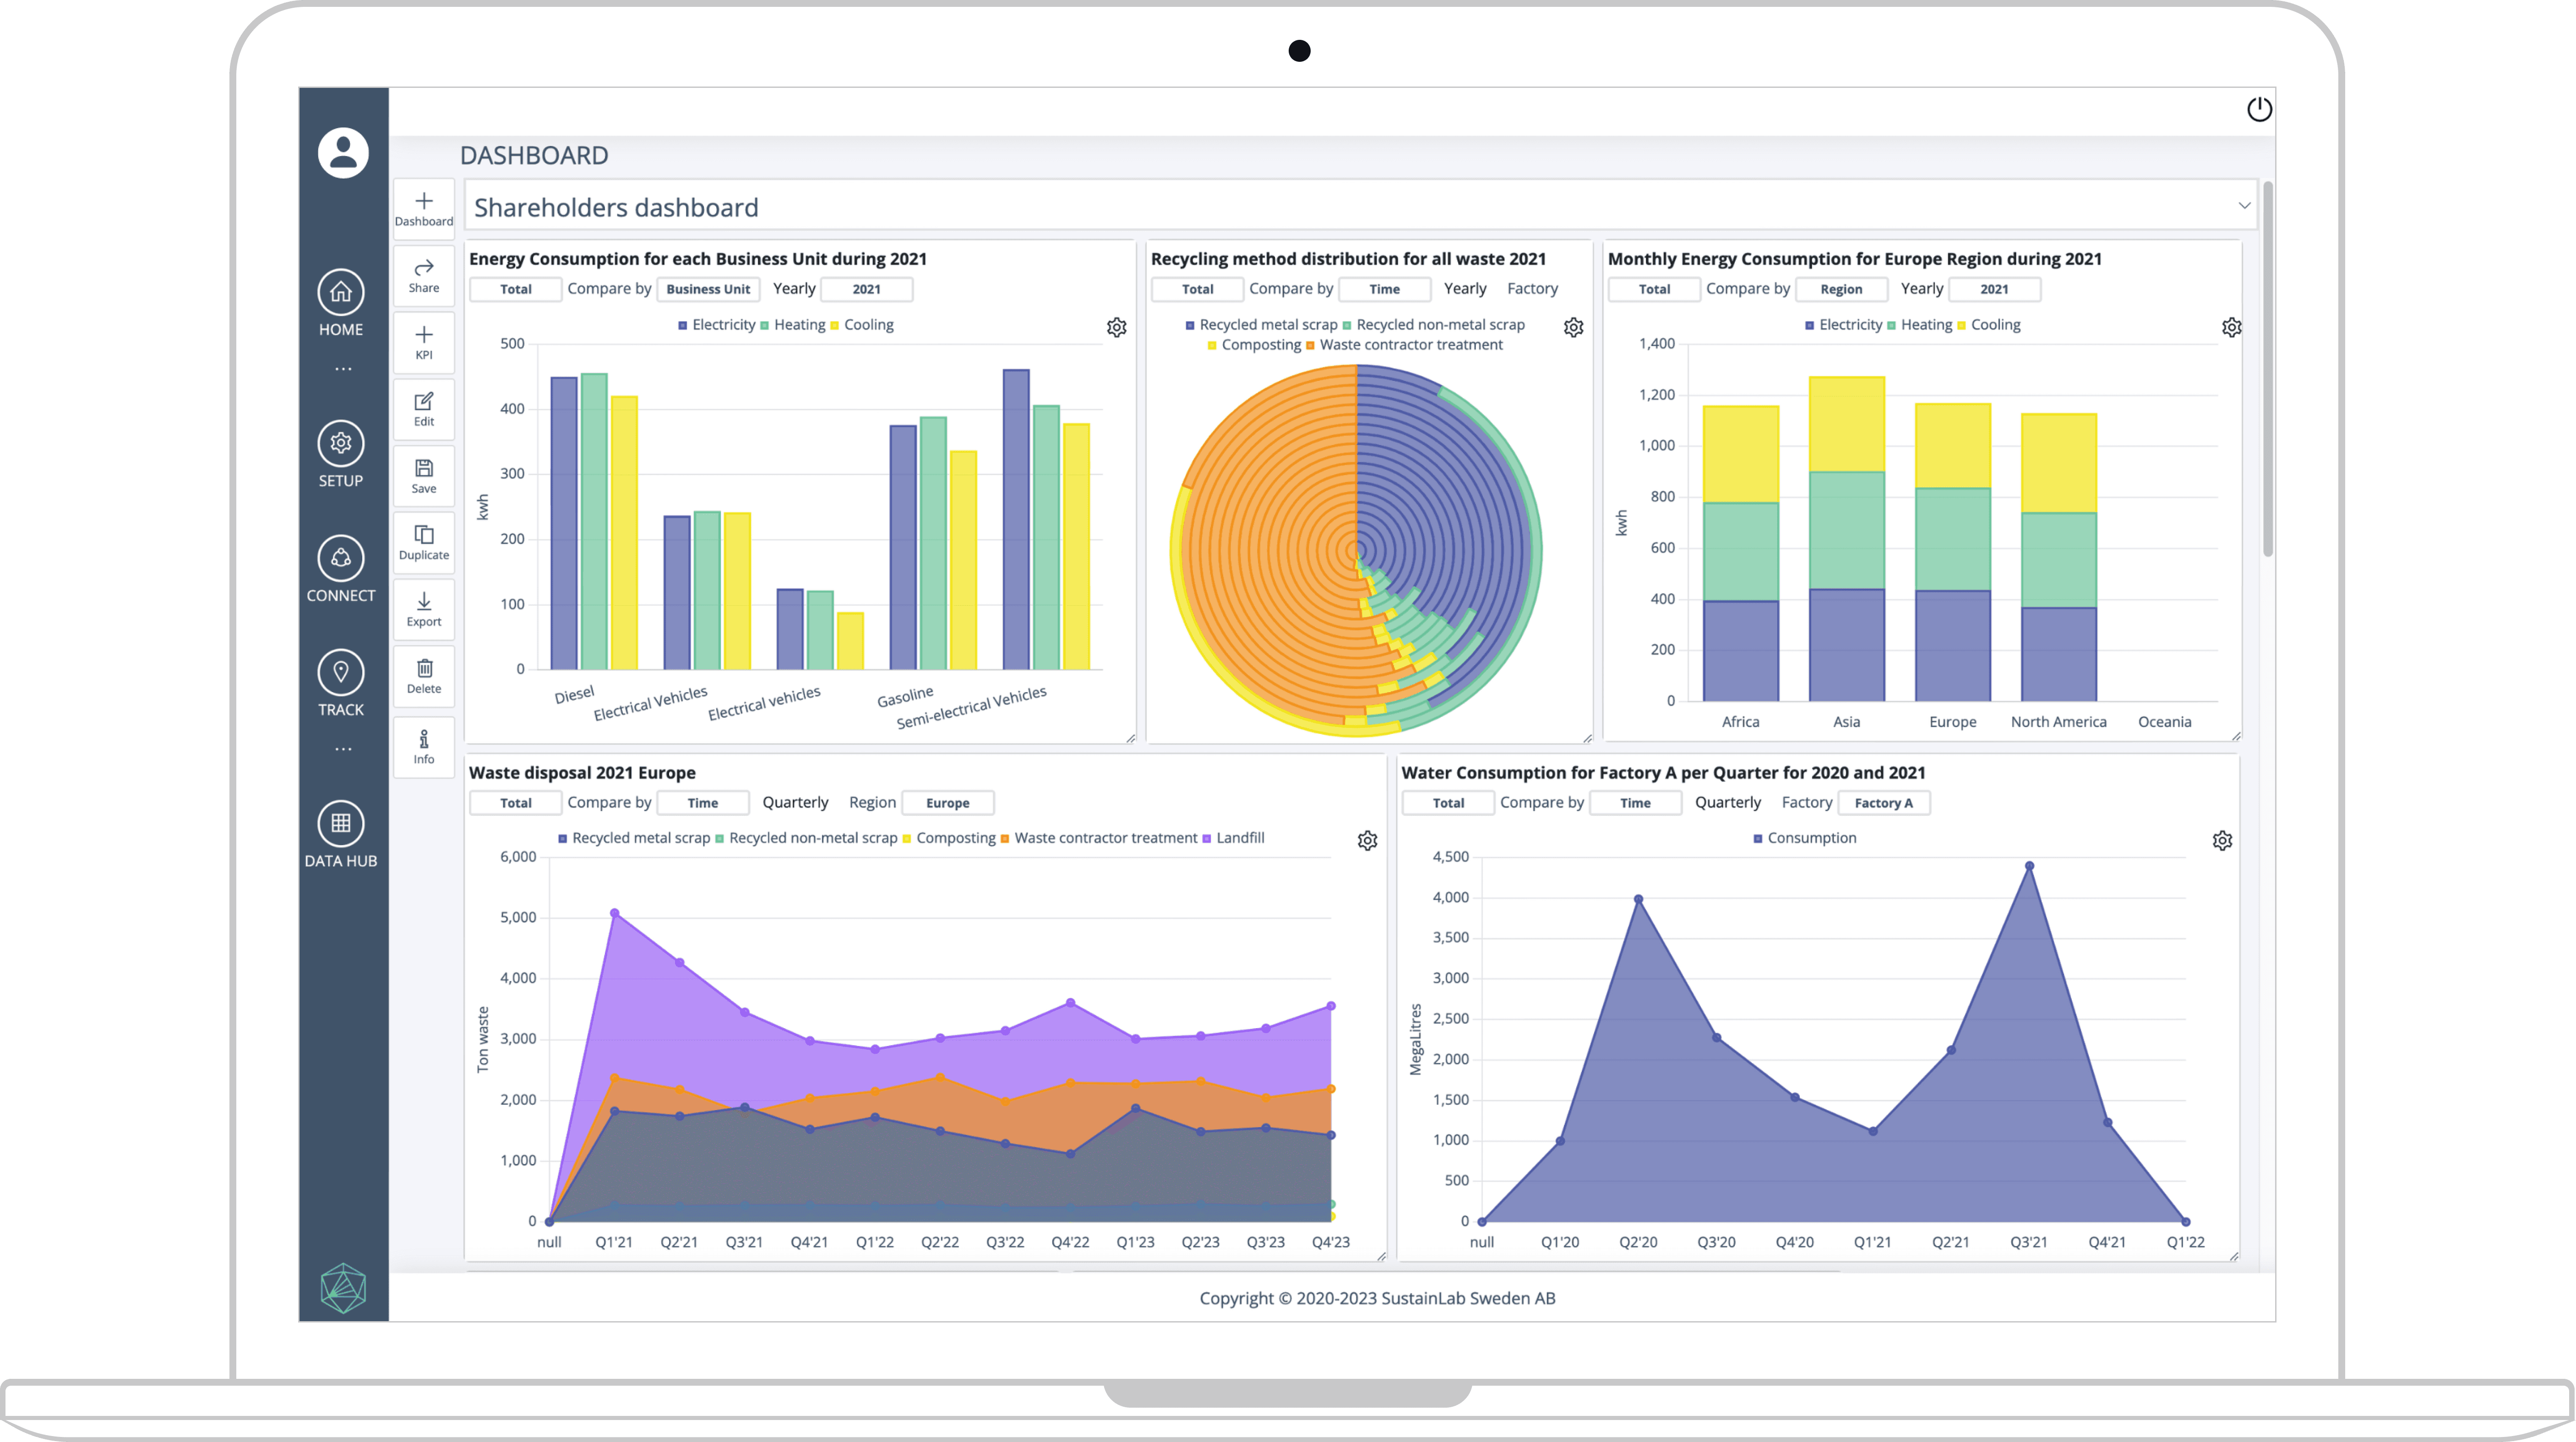The image size is (2576, 1442).
Task: Click Total button on Waste disposal chart
Action: click(x=515, y=802)
